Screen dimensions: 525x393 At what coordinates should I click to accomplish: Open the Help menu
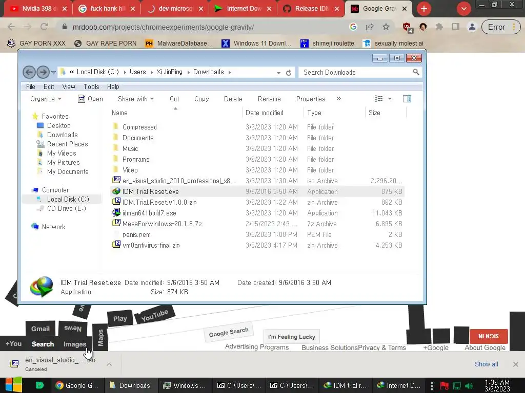click(113, 86)
